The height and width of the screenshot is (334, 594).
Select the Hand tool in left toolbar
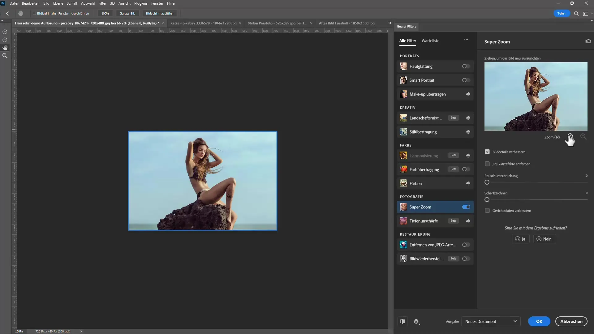pyautogui.click(x=5, y=48)
